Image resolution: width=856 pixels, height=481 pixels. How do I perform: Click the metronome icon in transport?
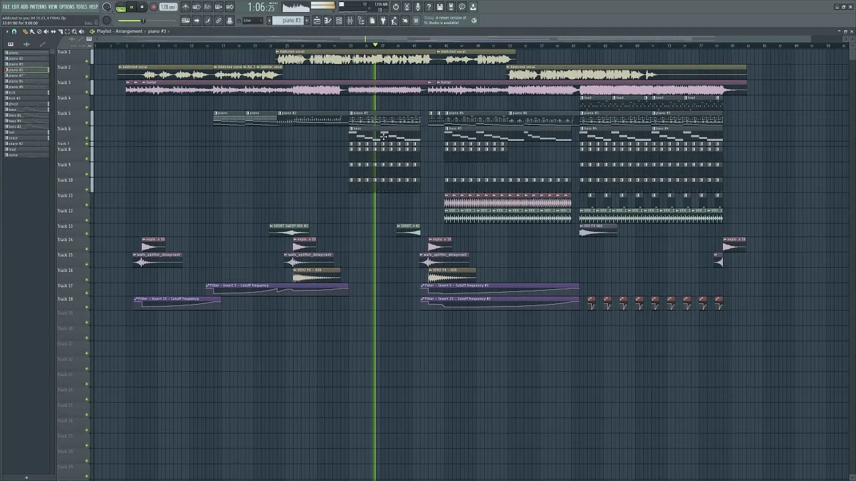[185, 7]
